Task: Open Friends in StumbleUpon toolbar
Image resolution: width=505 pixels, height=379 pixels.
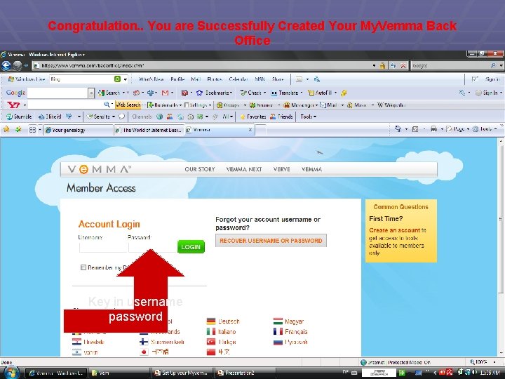Action: tap(281, 117)
